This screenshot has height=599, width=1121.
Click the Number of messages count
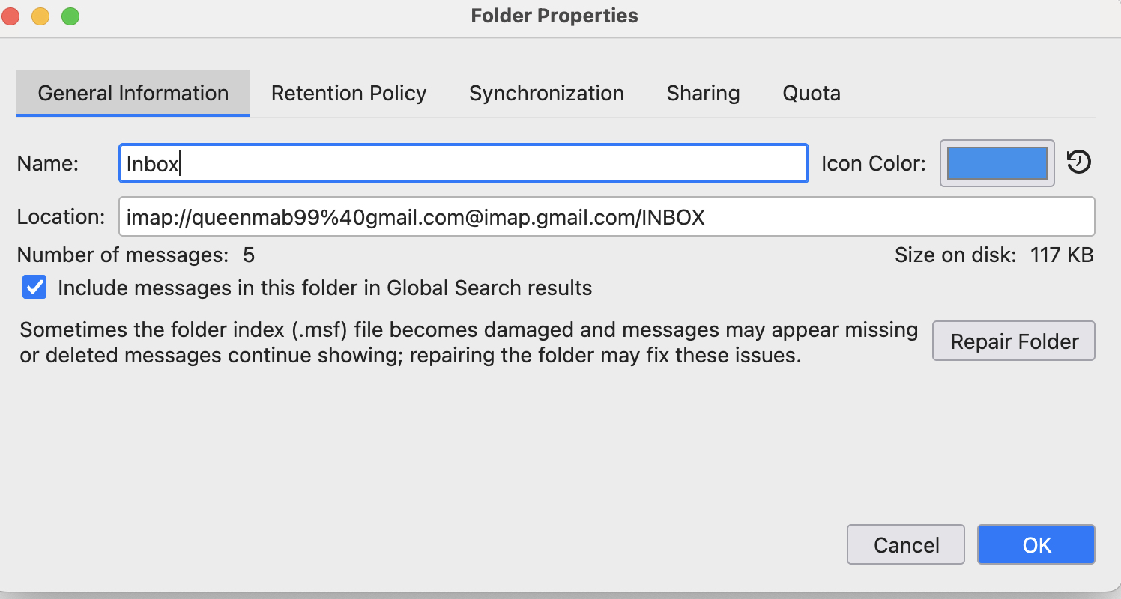coord(249,255)
